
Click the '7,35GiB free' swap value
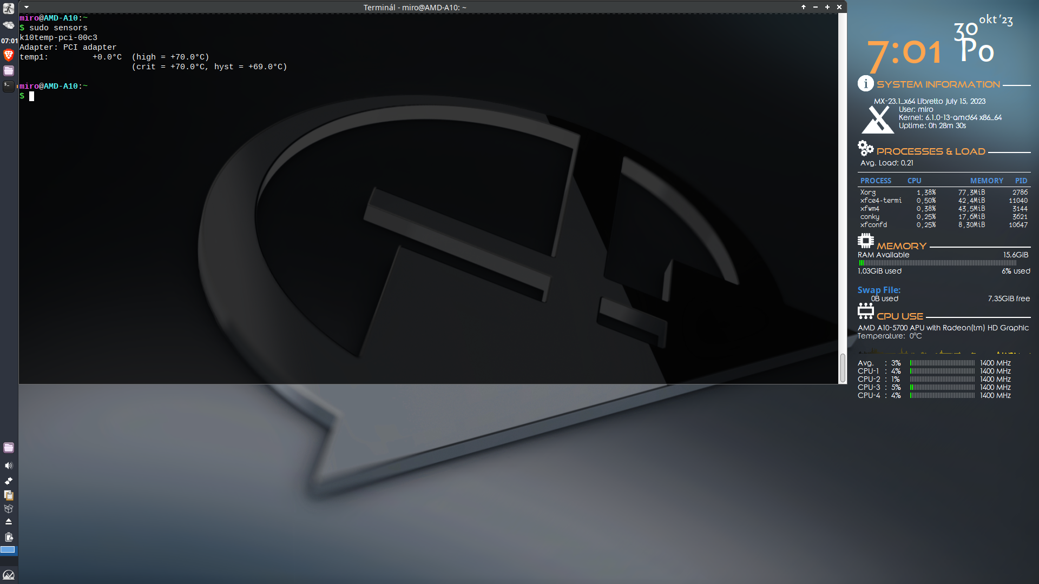[x=1009, y=298]
